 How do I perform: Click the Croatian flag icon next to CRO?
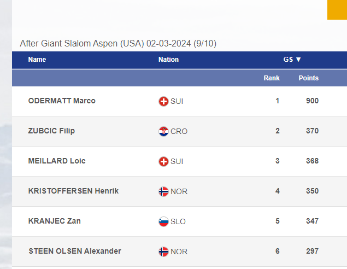point(163,131)
